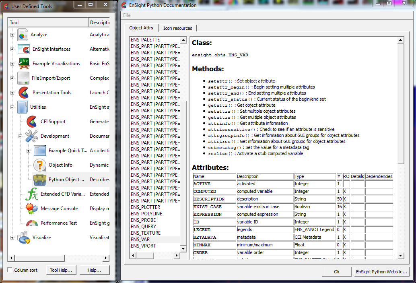Select ENS_QUERY in the object list

pyautogui.click(x=155, y=227)
